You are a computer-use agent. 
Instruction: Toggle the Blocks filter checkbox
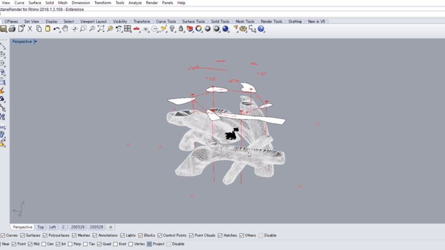141,236
